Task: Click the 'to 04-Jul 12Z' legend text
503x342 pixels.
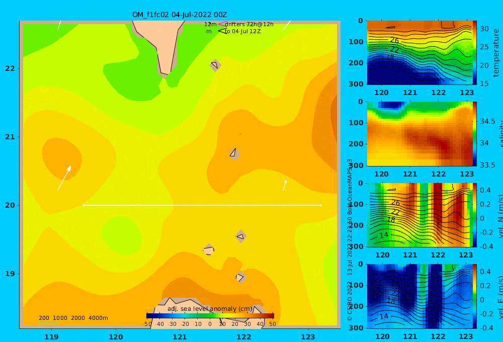Action: [243, 32]
